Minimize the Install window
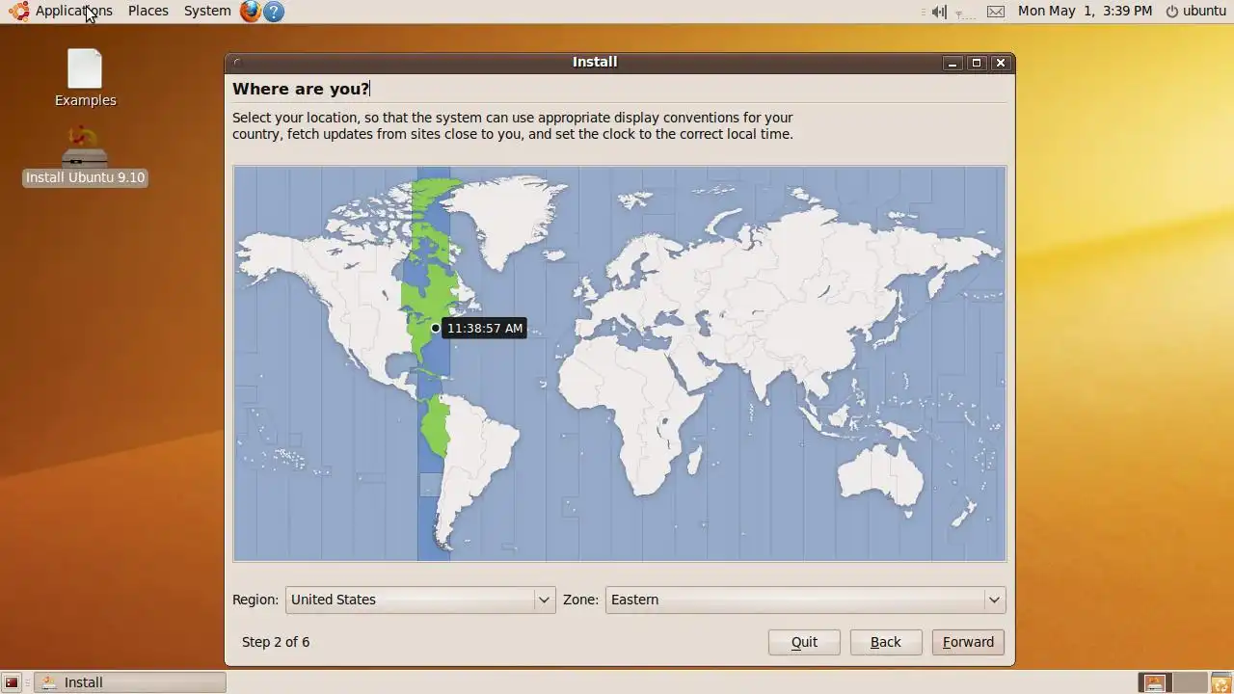 point(952,63)
